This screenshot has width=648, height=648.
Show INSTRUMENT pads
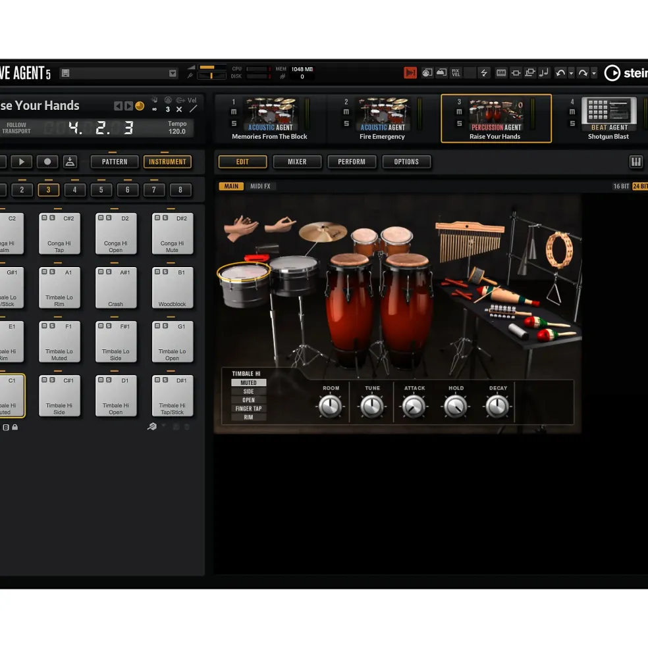(x=167, y=162)
